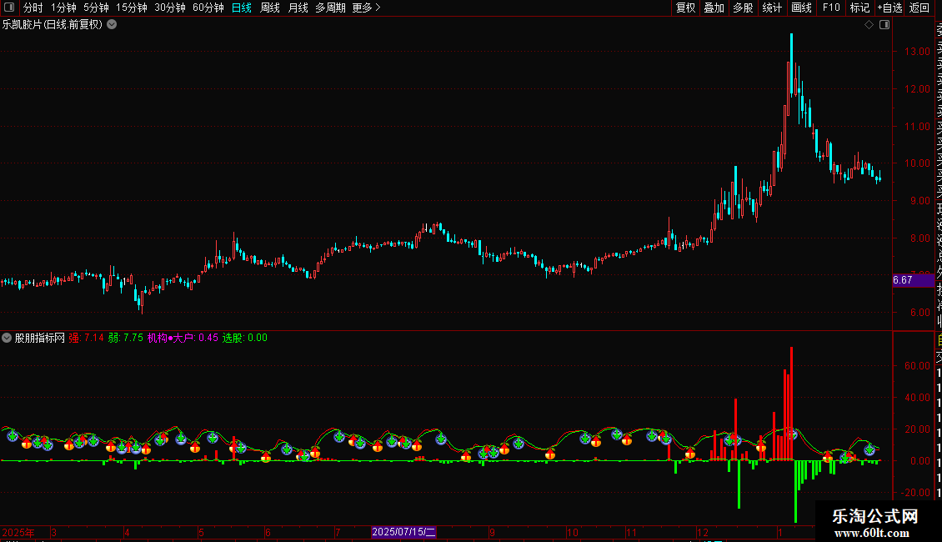Select the 5分钟 period
This screenshot has height=542, width=942.
pyautogui.click(x=96, y=8)
